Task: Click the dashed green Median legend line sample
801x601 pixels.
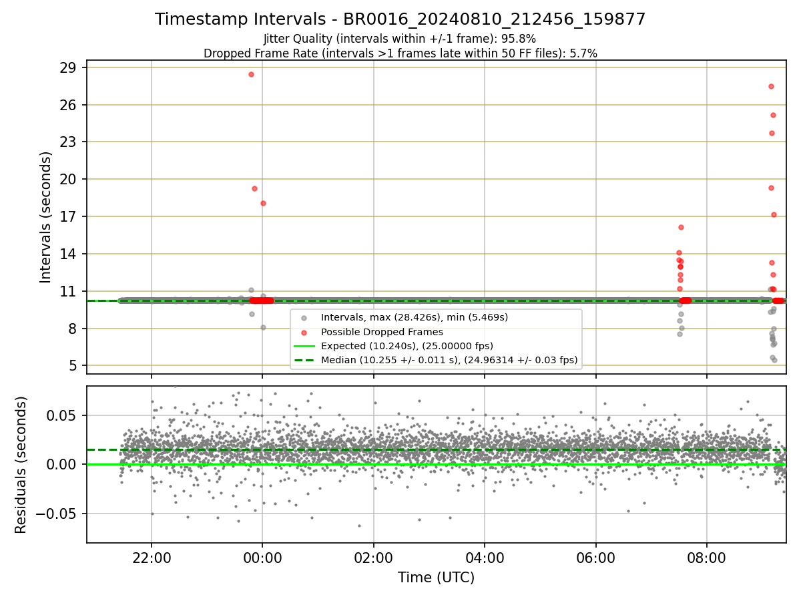Action: 304,361
